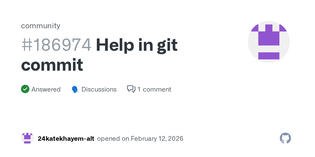
Task: Click discussion number #186974
Action: pos(56,45)
